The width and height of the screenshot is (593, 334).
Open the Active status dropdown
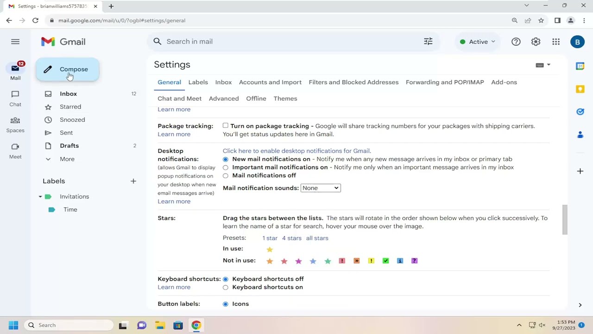[x=478, y=42]
